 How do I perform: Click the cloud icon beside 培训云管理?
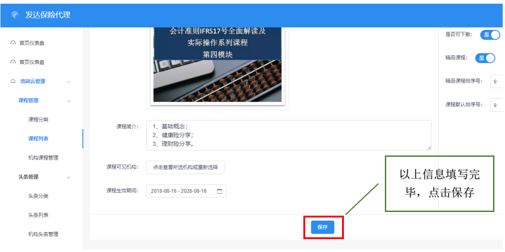pyautogui.click(x=13, y=81)
